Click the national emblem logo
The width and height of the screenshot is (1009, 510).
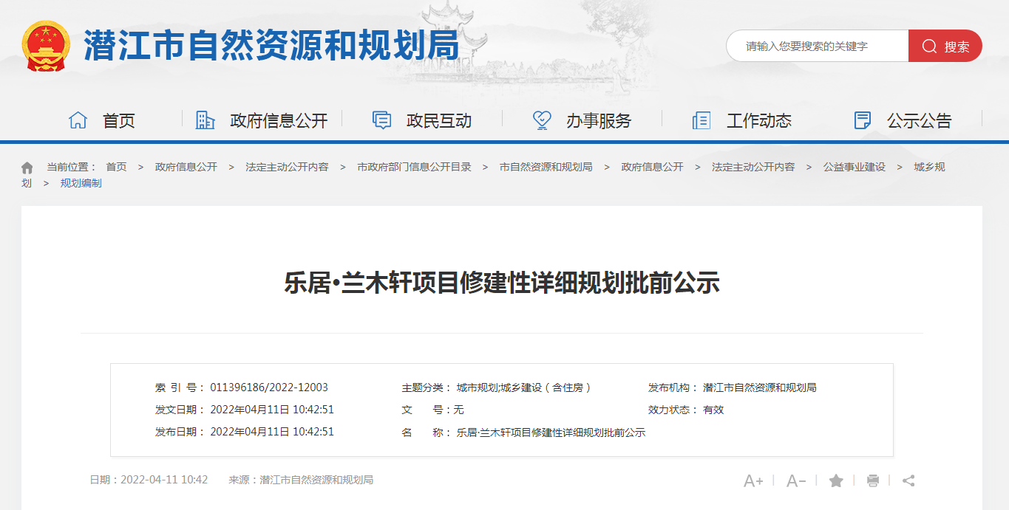(x=46, y=46)
